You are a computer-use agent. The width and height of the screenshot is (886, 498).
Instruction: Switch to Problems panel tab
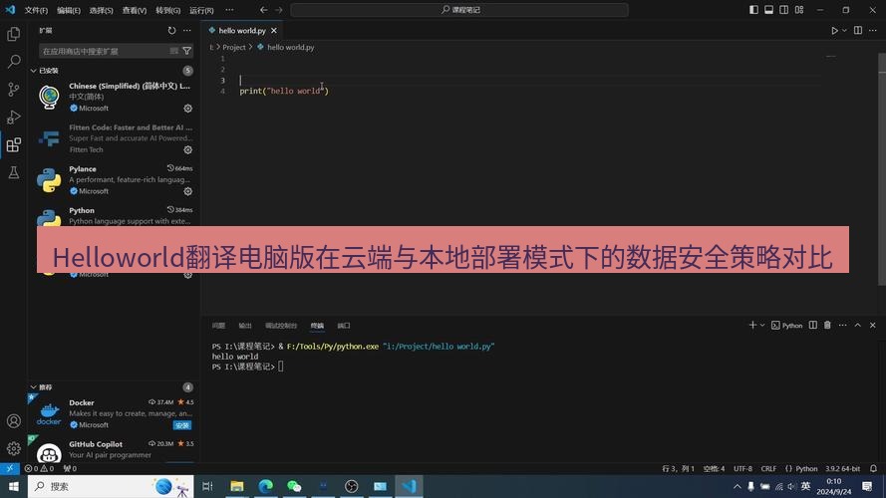coord(218,326)
